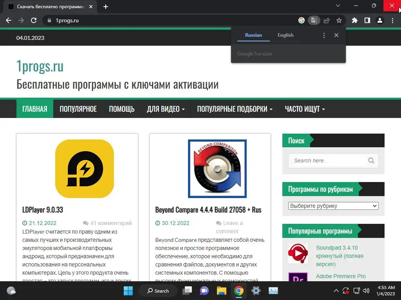Open the Chrome three-dot menu
Viewport: 401px width, 300px height.
click(x=392, y=20)
